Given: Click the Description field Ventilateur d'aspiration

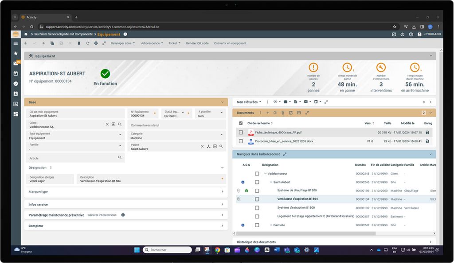Looking at the screenshot, I should point(151,179).
